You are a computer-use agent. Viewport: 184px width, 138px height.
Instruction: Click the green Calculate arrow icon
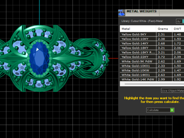coord(172,110)
